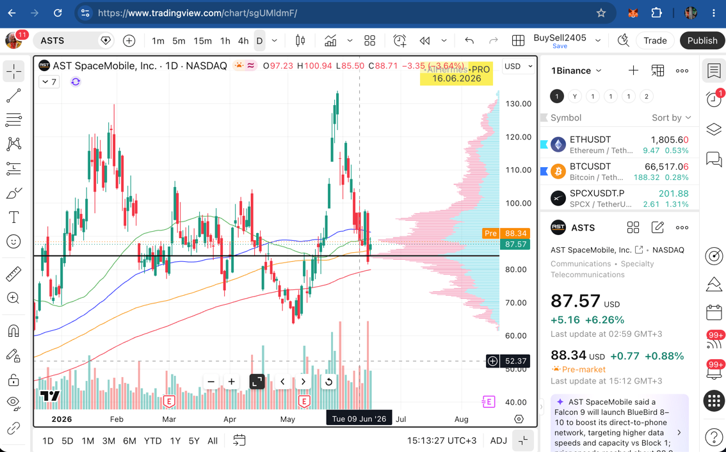Screen dimensions: 726x452
Task: Toggle magnet mode
Action: point(13,330)
